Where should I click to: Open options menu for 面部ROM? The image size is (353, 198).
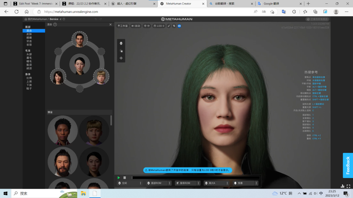170,183
